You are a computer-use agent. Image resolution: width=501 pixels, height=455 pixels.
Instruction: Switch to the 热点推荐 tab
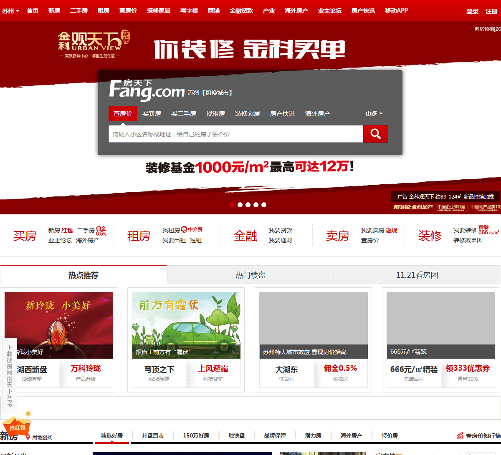click(83, 275)
